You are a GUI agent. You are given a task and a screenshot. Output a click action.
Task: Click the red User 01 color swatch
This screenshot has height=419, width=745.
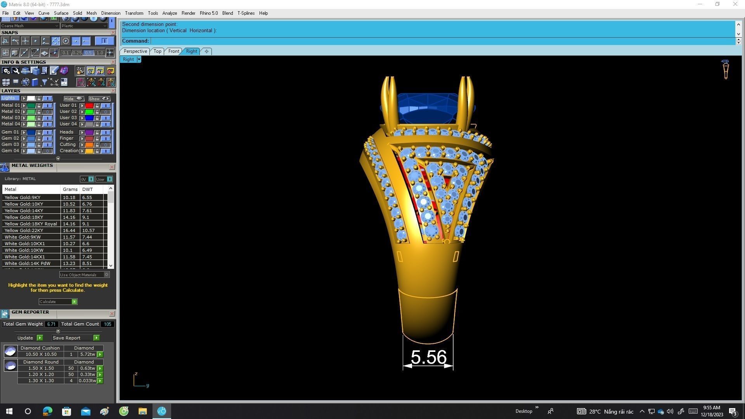pyautogui.click(x=89, y=106)
